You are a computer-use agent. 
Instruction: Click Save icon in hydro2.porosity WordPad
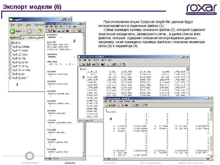tap(114, 105)
